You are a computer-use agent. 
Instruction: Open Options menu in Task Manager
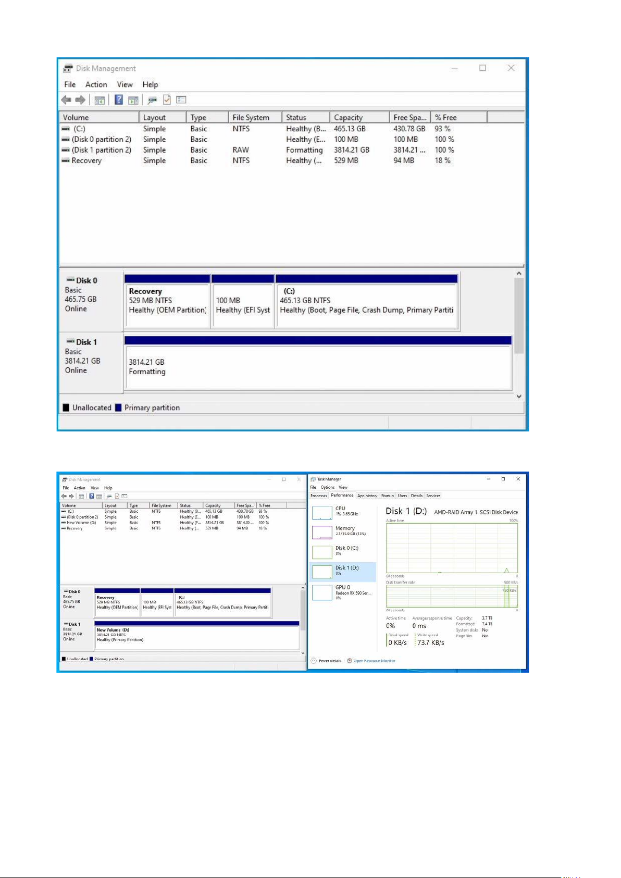(328, 488)
